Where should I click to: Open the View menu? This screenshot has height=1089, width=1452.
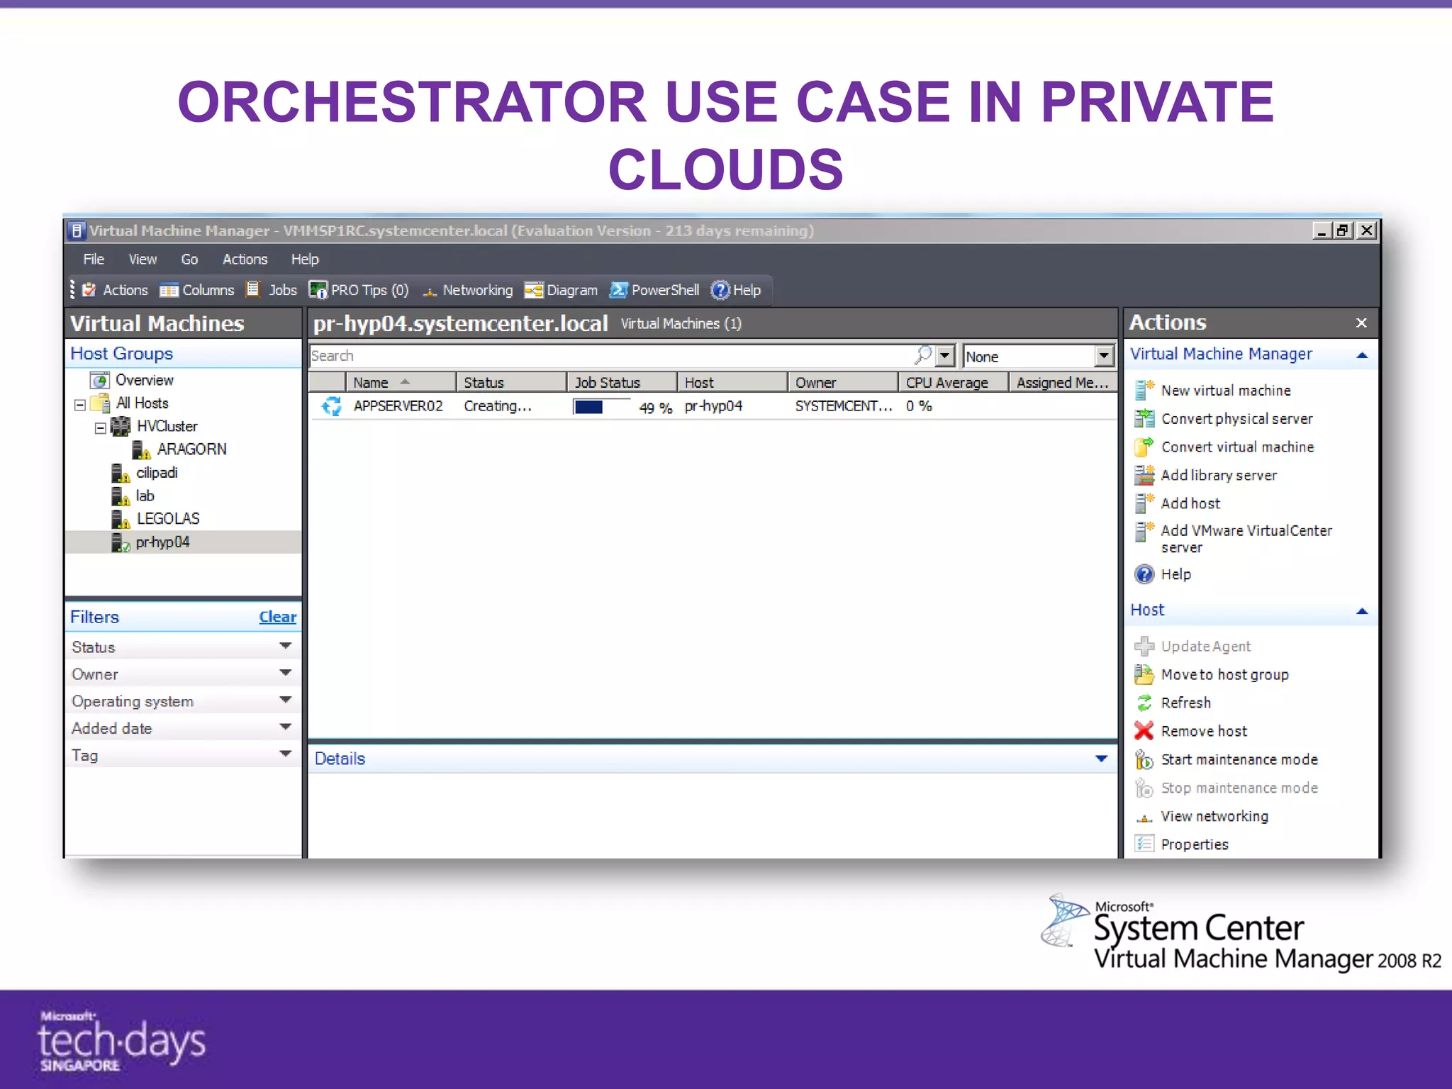pyautogui.click(x=143, y=259)
